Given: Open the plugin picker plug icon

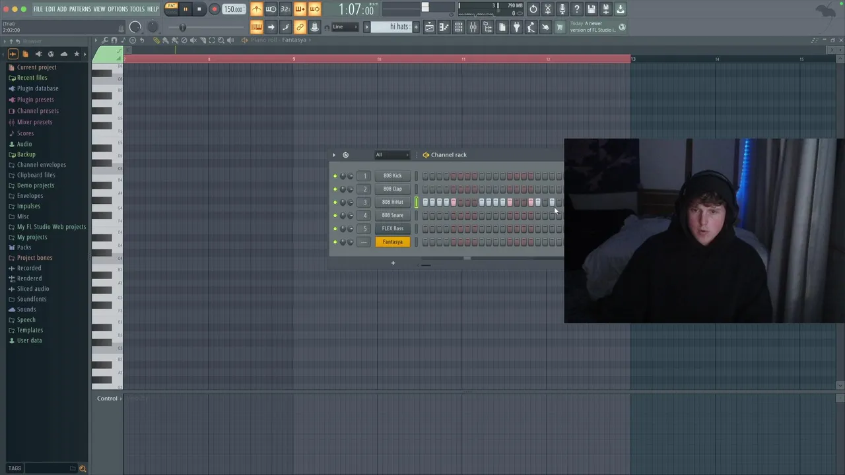Looking at the screenshot, I should click(x=516, y=27).
